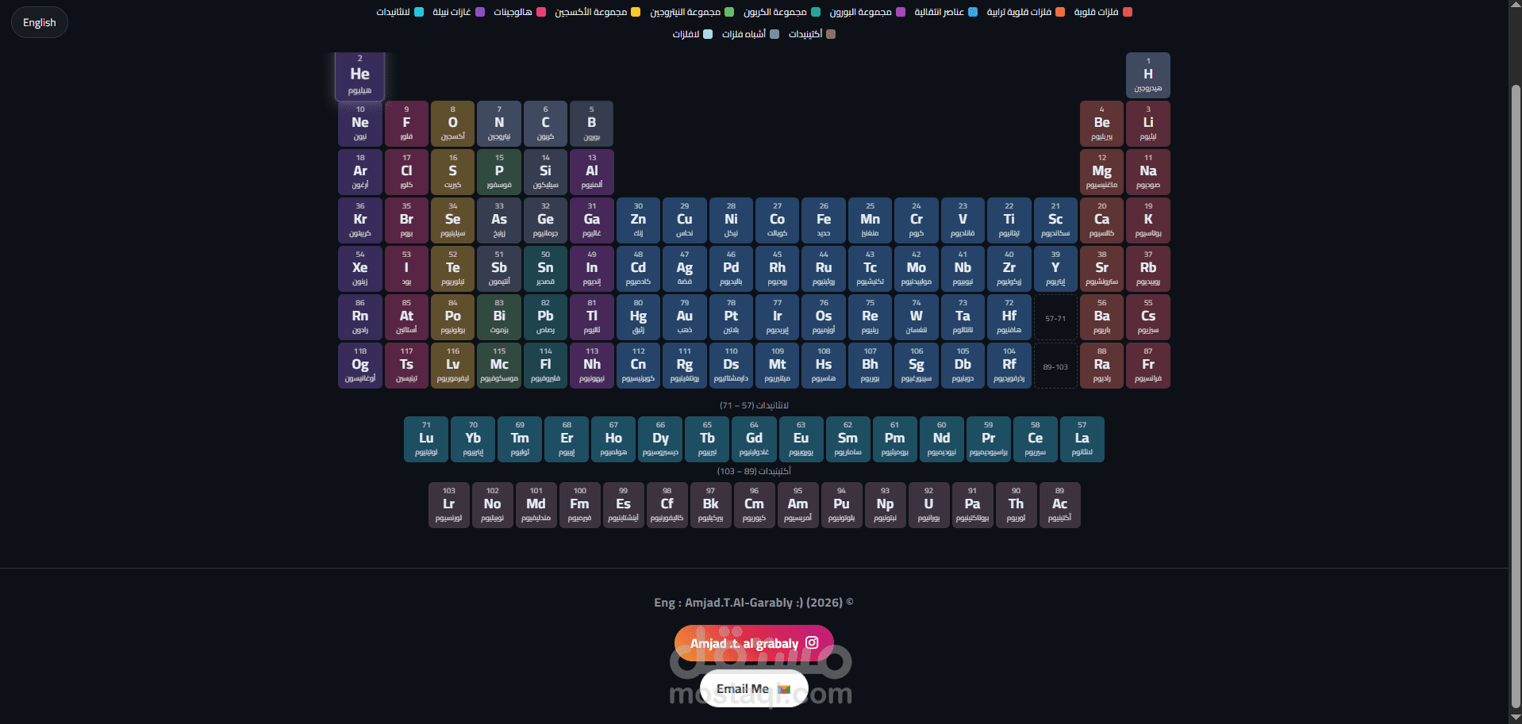Click the Email Me button
The image size is (1522, 724).
tap(754, 688)
